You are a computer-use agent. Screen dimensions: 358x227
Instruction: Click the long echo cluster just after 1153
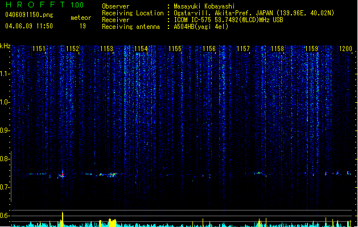(x=112, y=175)
